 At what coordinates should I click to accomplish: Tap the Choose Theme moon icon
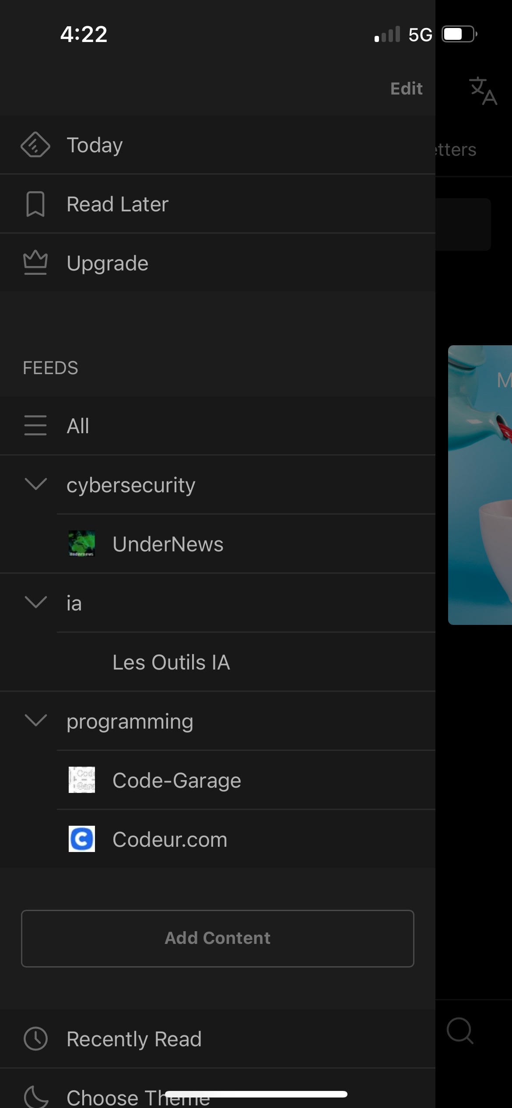pos(35,1097)
